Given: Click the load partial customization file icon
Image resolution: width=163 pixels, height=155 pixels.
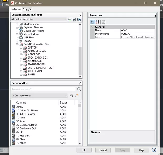Looking at the screenshot, I should 69,19.
